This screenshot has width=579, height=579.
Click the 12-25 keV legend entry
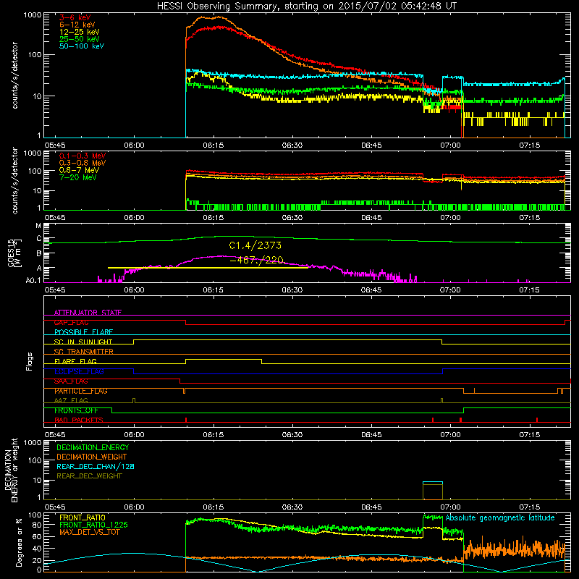(x=80, y=32)
